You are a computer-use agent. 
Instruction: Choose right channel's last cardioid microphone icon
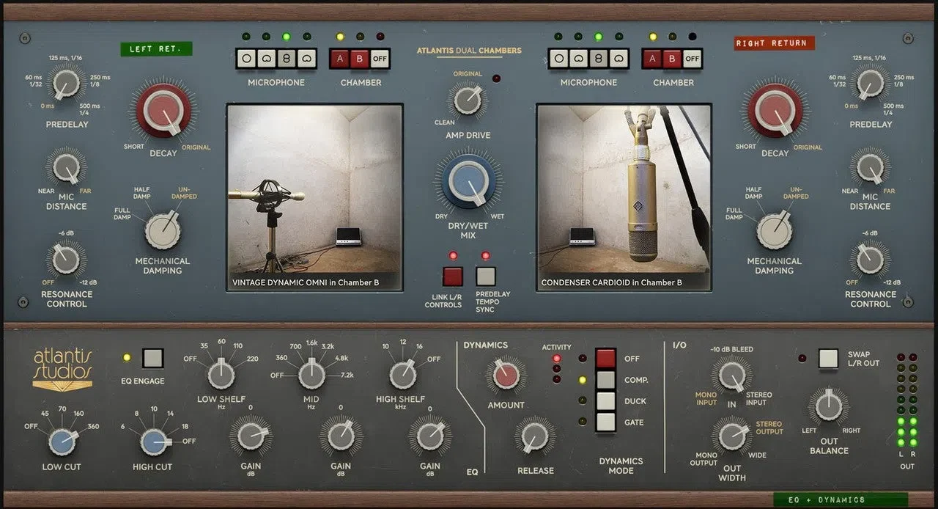pyautogui.click(x=618, y=59)
